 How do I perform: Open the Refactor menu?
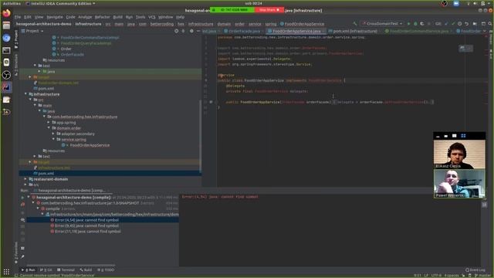(102, 17)
